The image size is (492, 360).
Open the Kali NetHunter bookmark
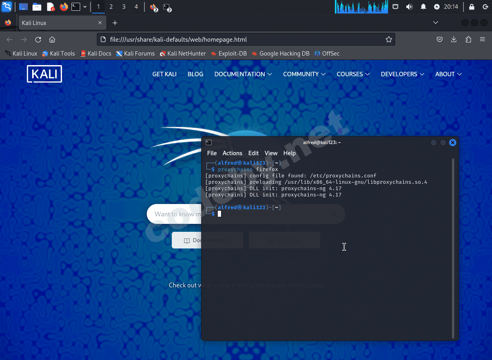[x=183, y=53]
